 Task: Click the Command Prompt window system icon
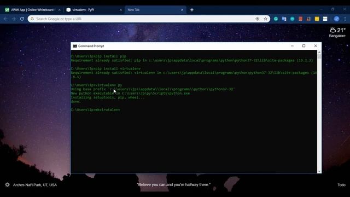click(75, 46)
